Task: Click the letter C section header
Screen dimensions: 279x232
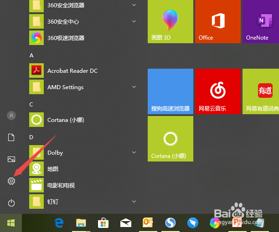Action: click(31, 104)
